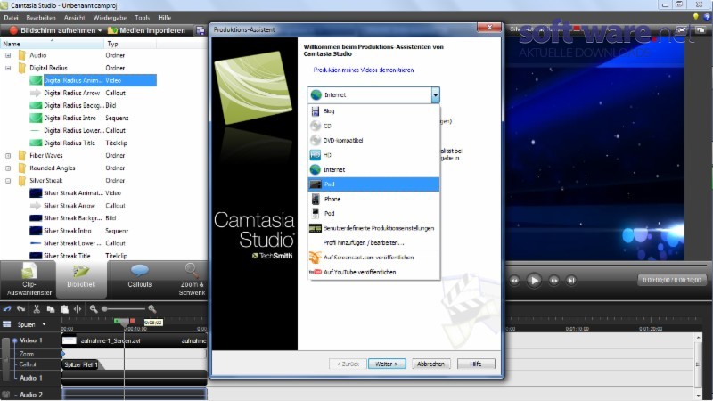
Task: Choose HD preset from list
Action: point(373,155)
